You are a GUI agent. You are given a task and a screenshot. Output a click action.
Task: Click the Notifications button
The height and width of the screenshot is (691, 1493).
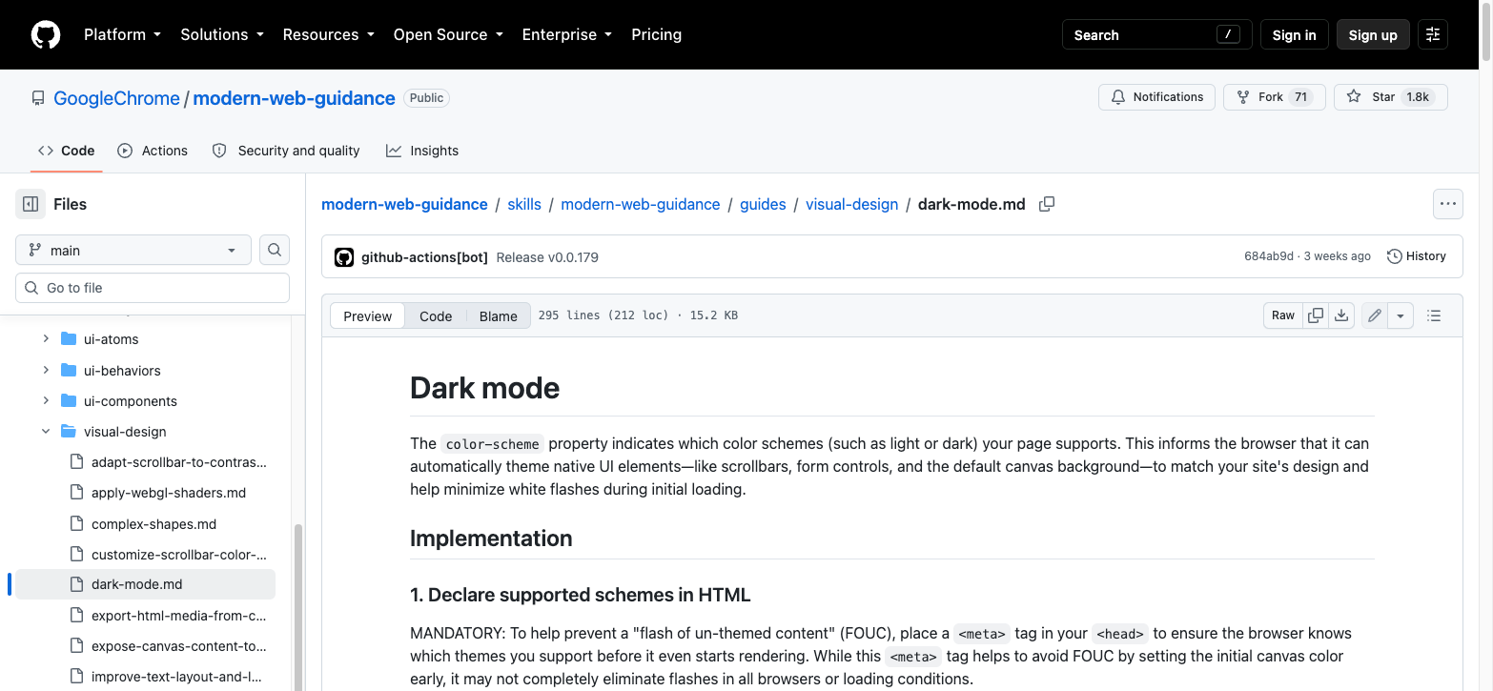click(1157, 97)
